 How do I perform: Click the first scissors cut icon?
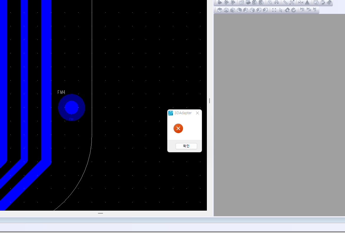(302, 9)
